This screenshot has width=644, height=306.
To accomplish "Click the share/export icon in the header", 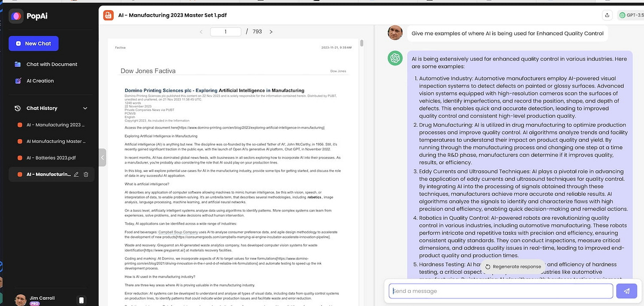I will click(607, 15).
